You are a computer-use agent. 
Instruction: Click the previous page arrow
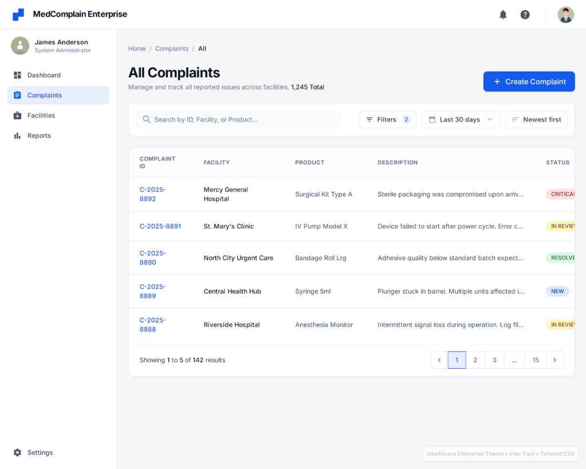(x=439, y=360)
